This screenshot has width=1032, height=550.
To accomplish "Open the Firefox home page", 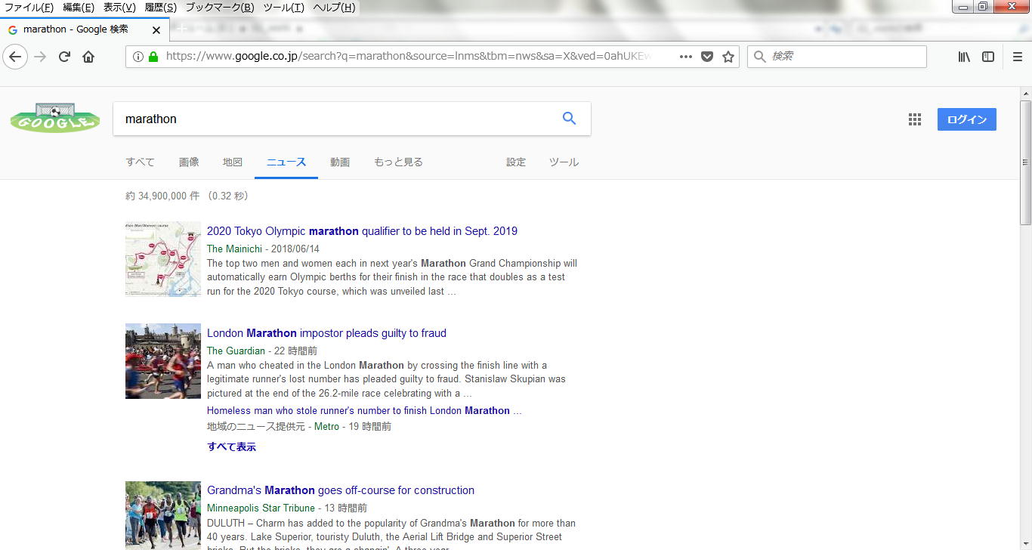I will [88, 57].
